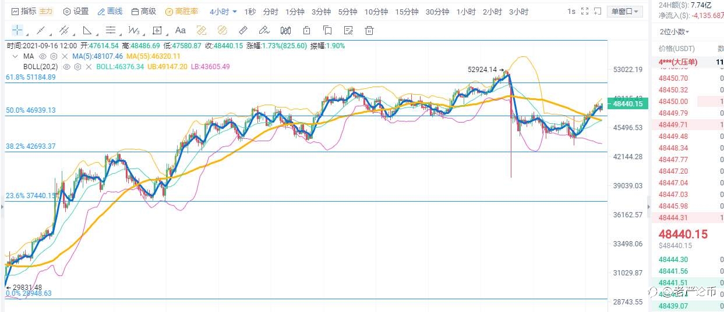Remove the BOLL indicator with X

(89, 67)
